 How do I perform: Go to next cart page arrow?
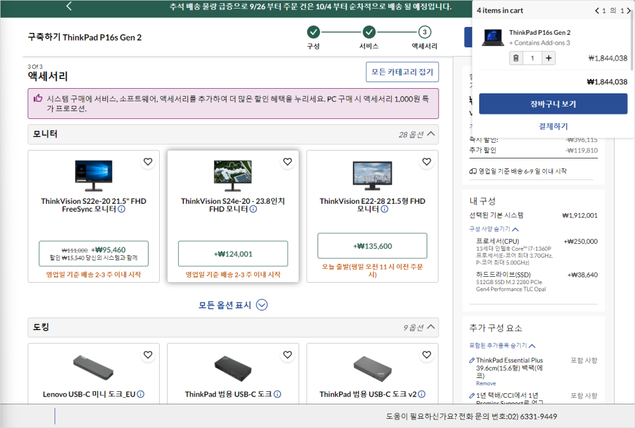[628, 11]
